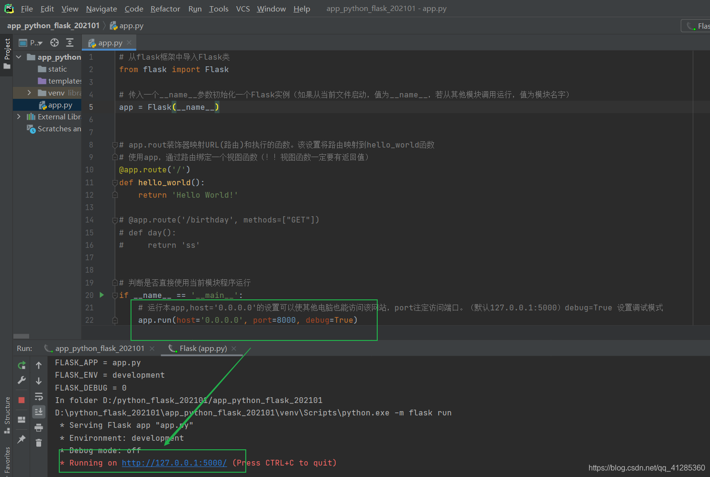Click the run gutter arrow at line 20
This screenshot has height=477, width=710.
[x=101, y=295]
